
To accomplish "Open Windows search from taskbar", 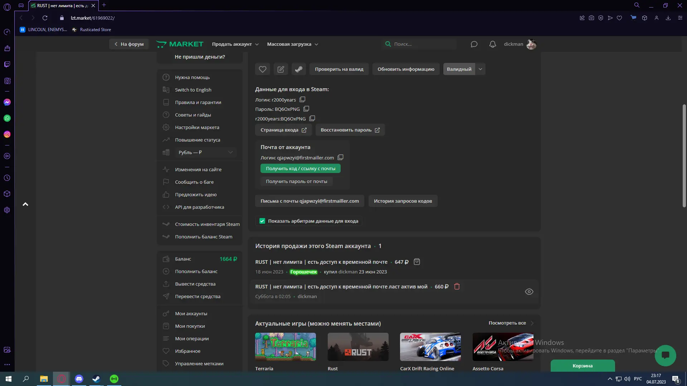I will [x=26, y=379].
